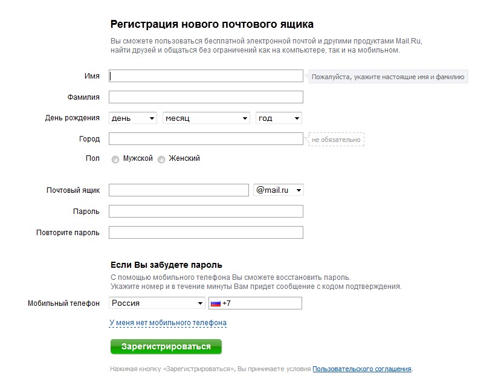Click the У меня нет мобильного телефона link

(168, 323)
